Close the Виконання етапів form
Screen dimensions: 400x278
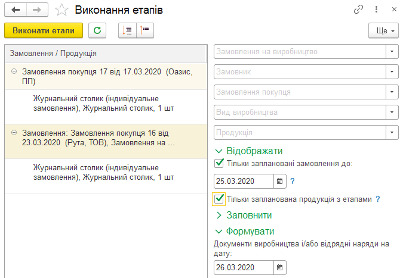pos(394,10)
